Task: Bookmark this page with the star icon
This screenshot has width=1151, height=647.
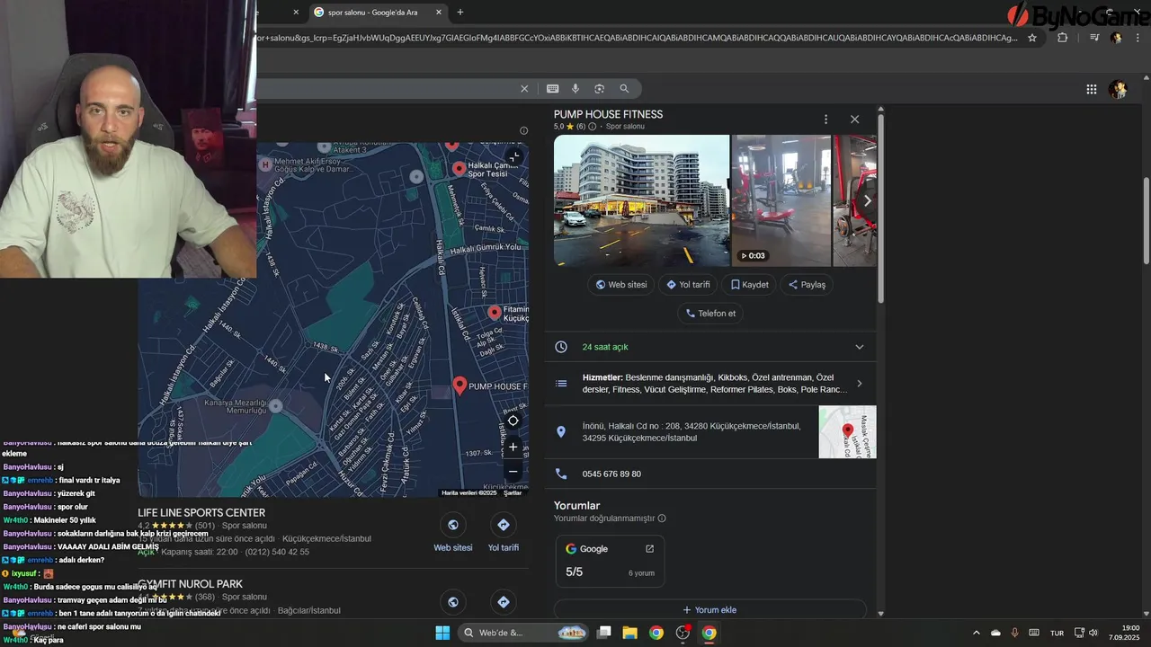Action: (x=1032, y=38)
